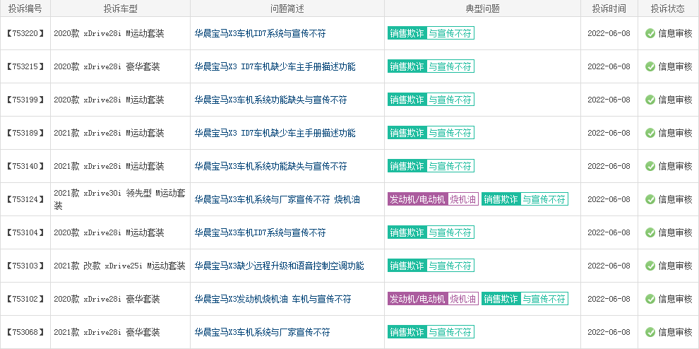Click 销售欺诈 tag in row 753140
This screenshot has height=349, width=699.
[407, 165]
